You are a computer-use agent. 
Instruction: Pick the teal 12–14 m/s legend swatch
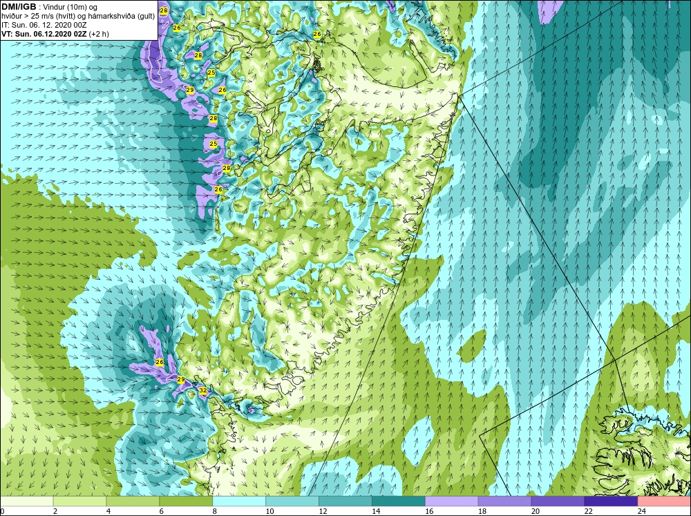(345, 501)
